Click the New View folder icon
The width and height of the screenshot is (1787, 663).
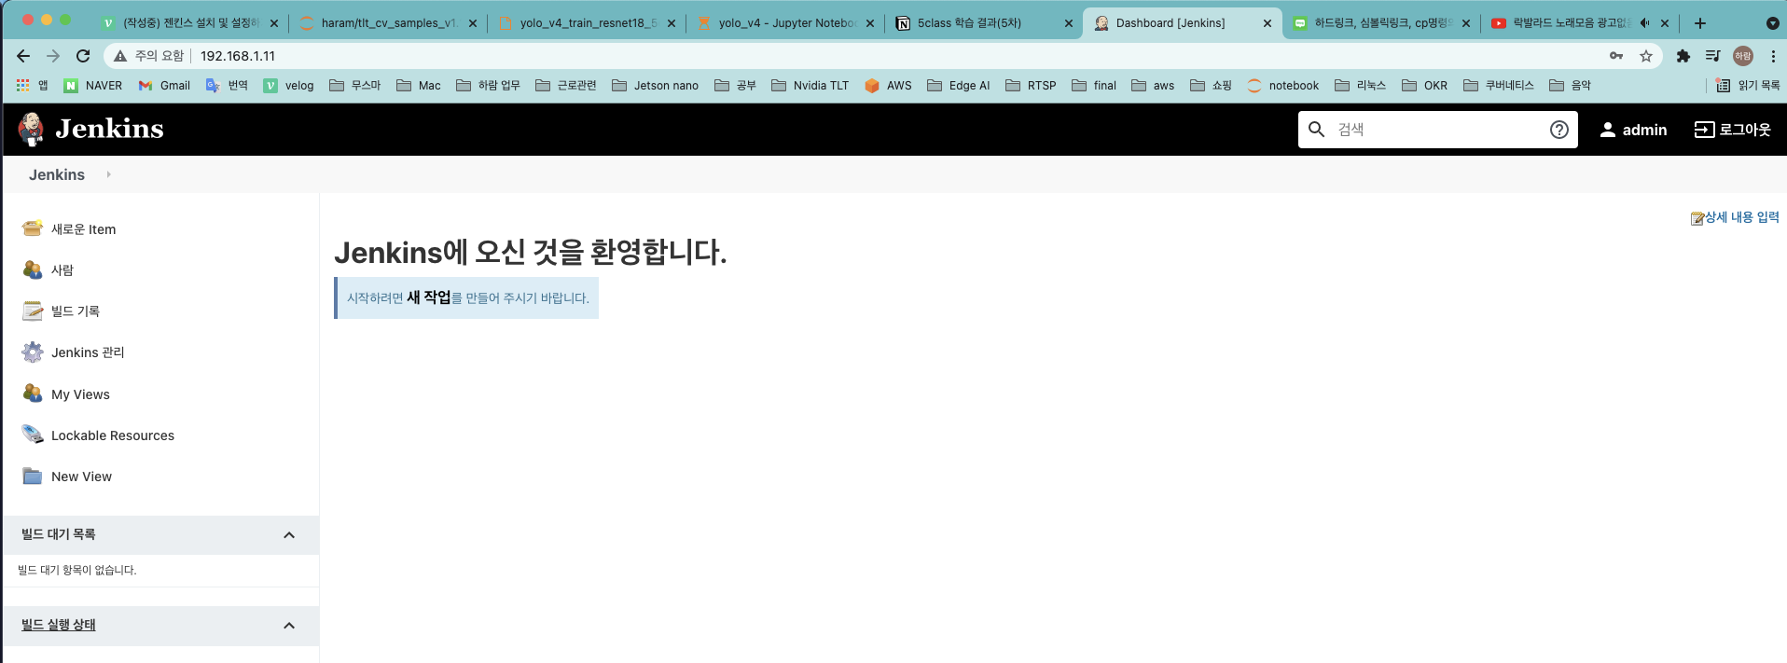33,476
